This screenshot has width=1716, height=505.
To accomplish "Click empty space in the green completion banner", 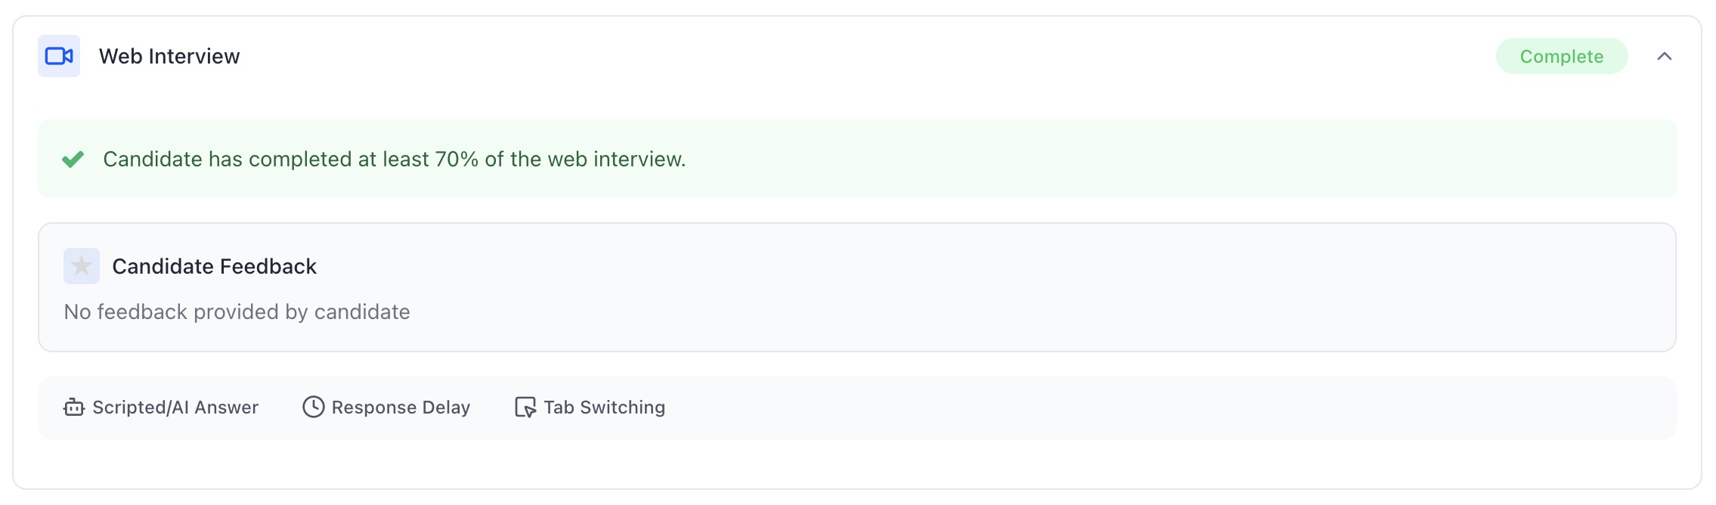I will point(1134,159).
